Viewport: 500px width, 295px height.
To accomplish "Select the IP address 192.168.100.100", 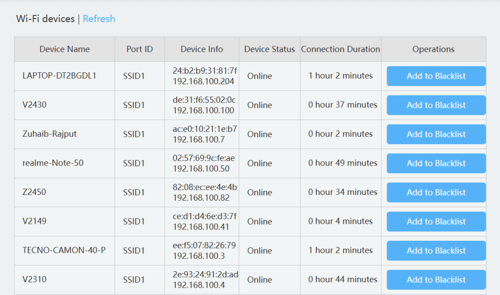I will pos(201,110).
